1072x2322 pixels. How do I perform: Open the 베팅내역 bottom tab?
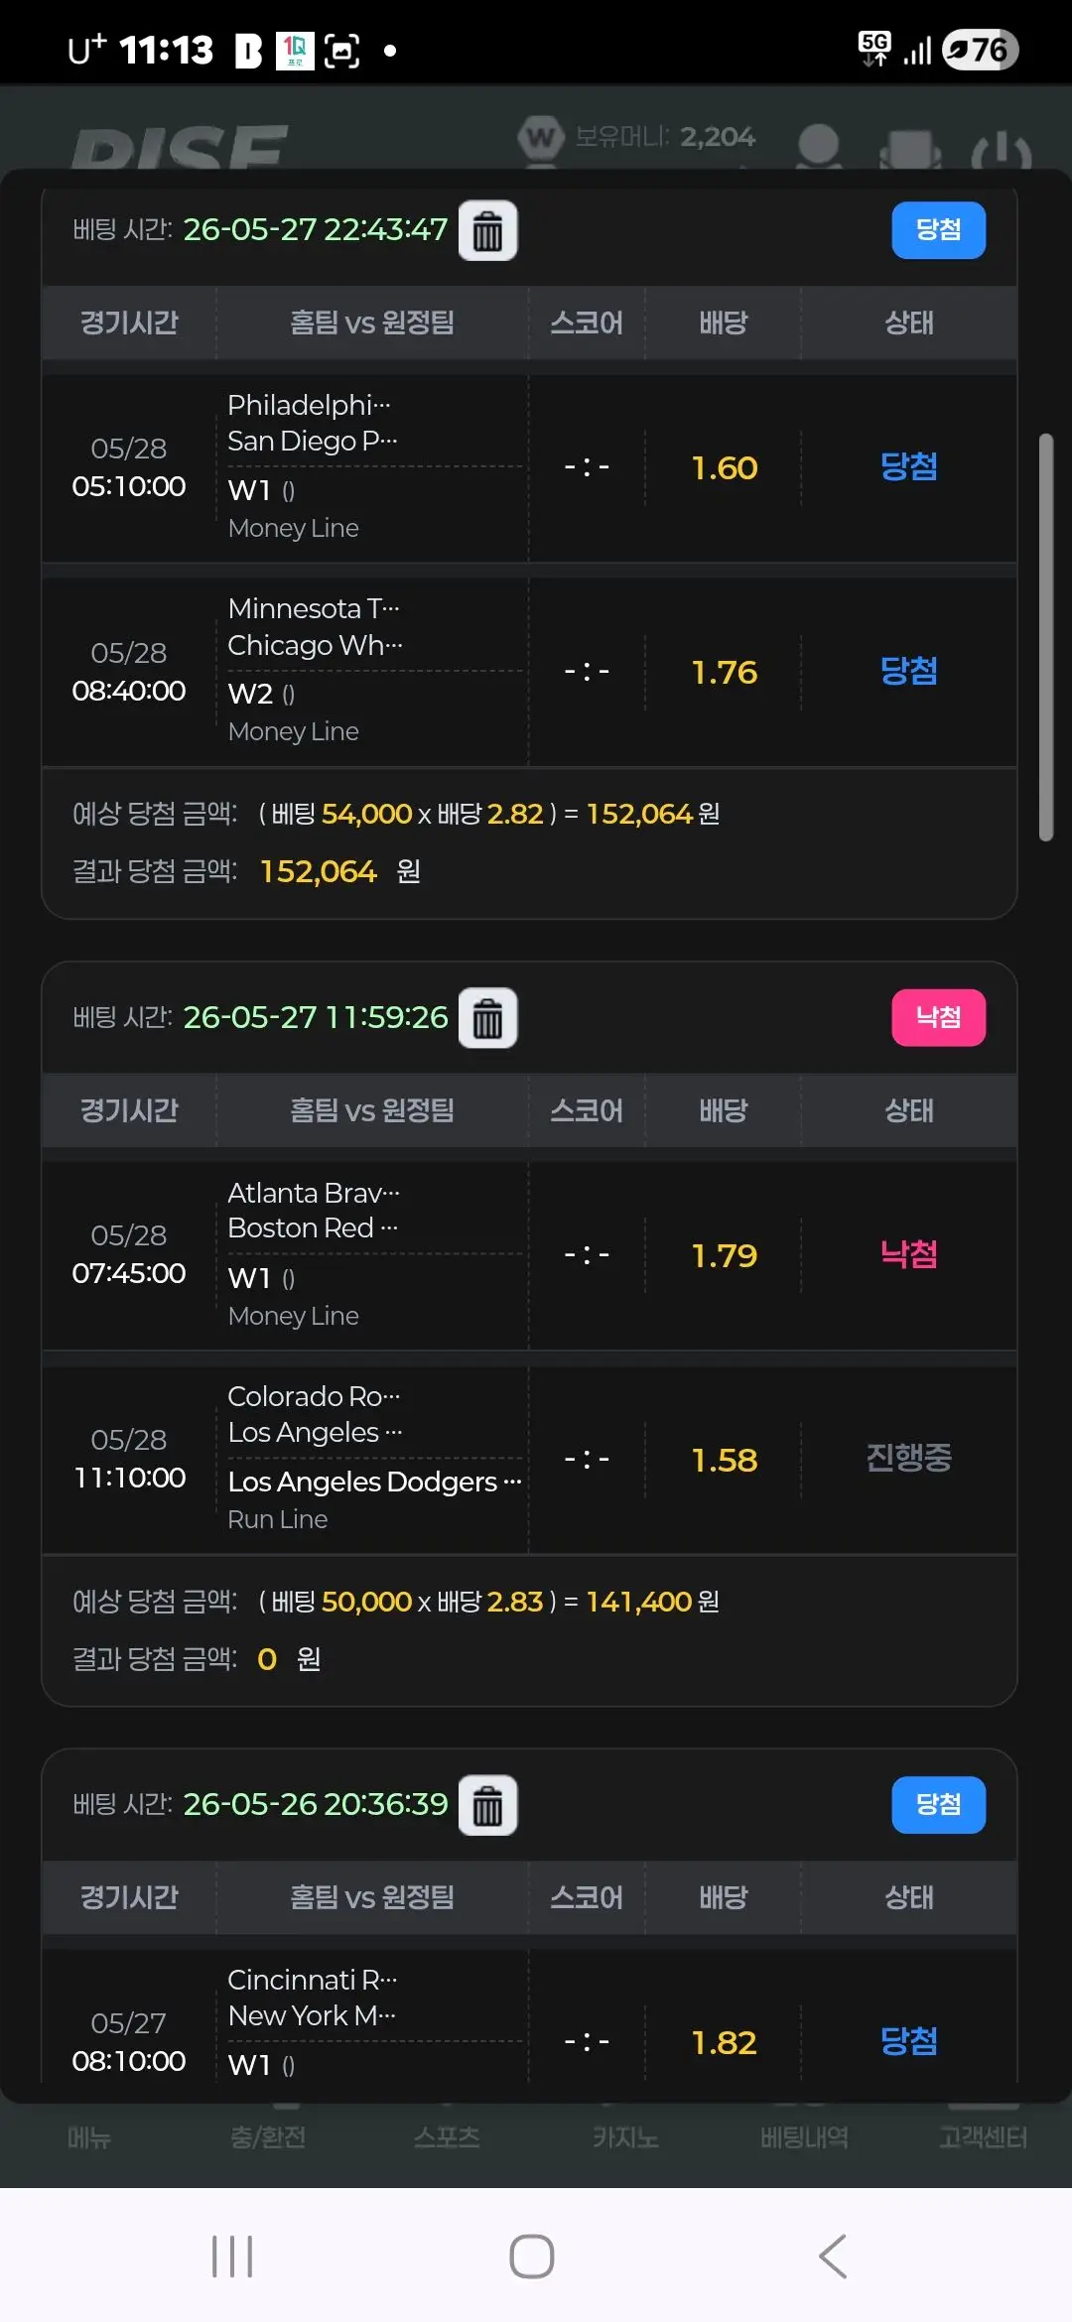tap(804, 2137)
